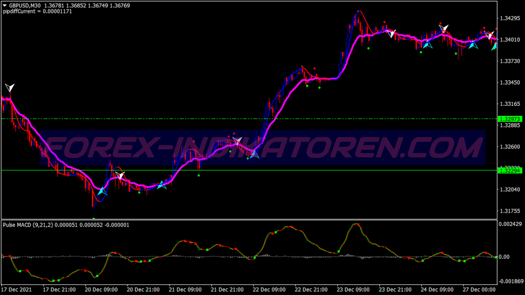525x295 pixels.
Task: Select the solid green horizontal line at 1.32294
Action: (x=249, y=170)
